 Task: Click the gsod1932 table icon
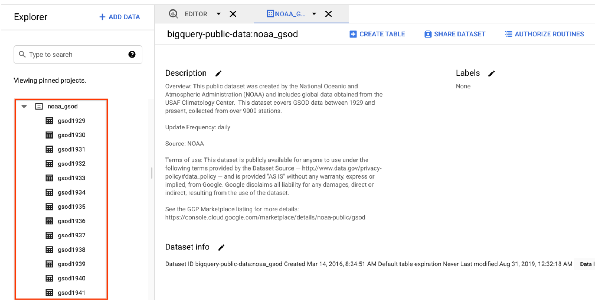click(49, 164)
